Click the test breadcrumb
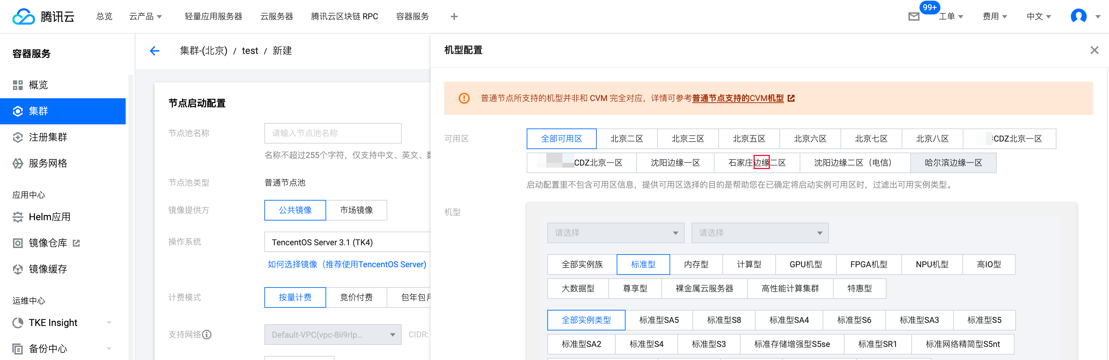The width and height of the screenshot is (1109, 360). [x=250, y=51]
